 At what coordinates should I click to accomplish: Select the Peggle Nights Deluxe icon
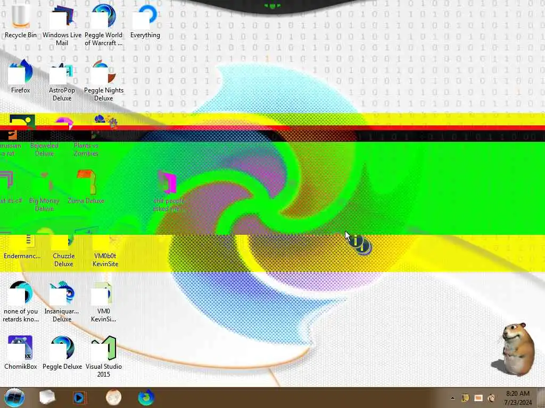[104, 81]
